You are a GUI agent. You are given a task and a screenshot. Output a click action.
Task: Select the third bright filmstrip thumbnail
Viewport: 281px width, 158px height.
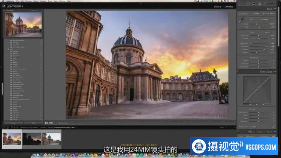pyautogui.click(x=52, y=139)
